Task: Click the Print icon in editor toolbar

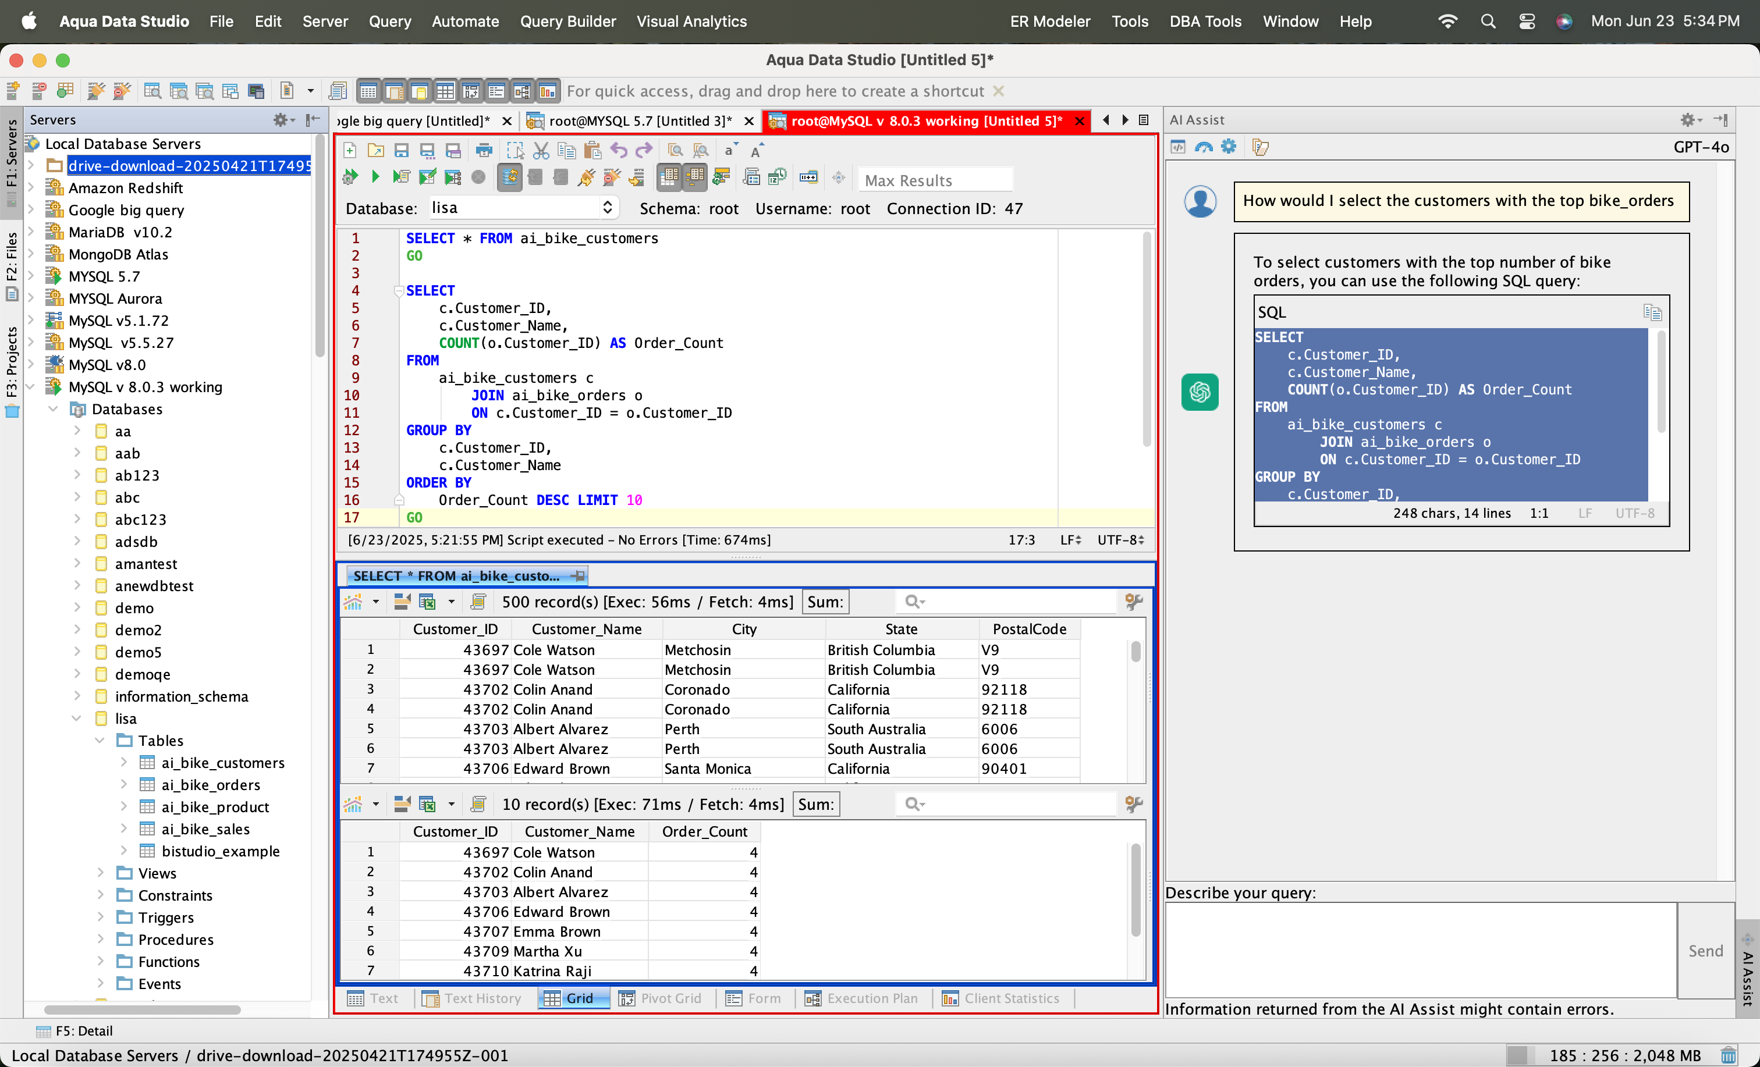Action: 484,150
